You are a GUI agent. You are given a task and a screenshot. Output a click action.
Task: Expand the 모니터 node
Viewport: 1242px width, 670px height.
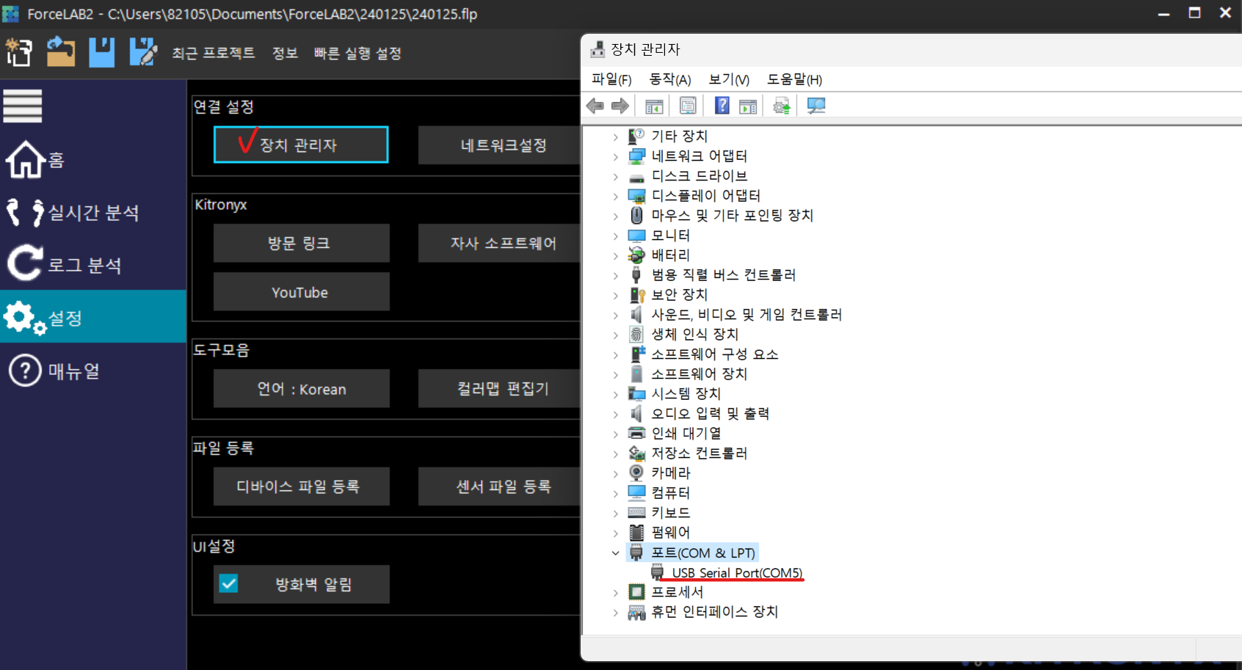pyautogui.click(x=616, y=236)
